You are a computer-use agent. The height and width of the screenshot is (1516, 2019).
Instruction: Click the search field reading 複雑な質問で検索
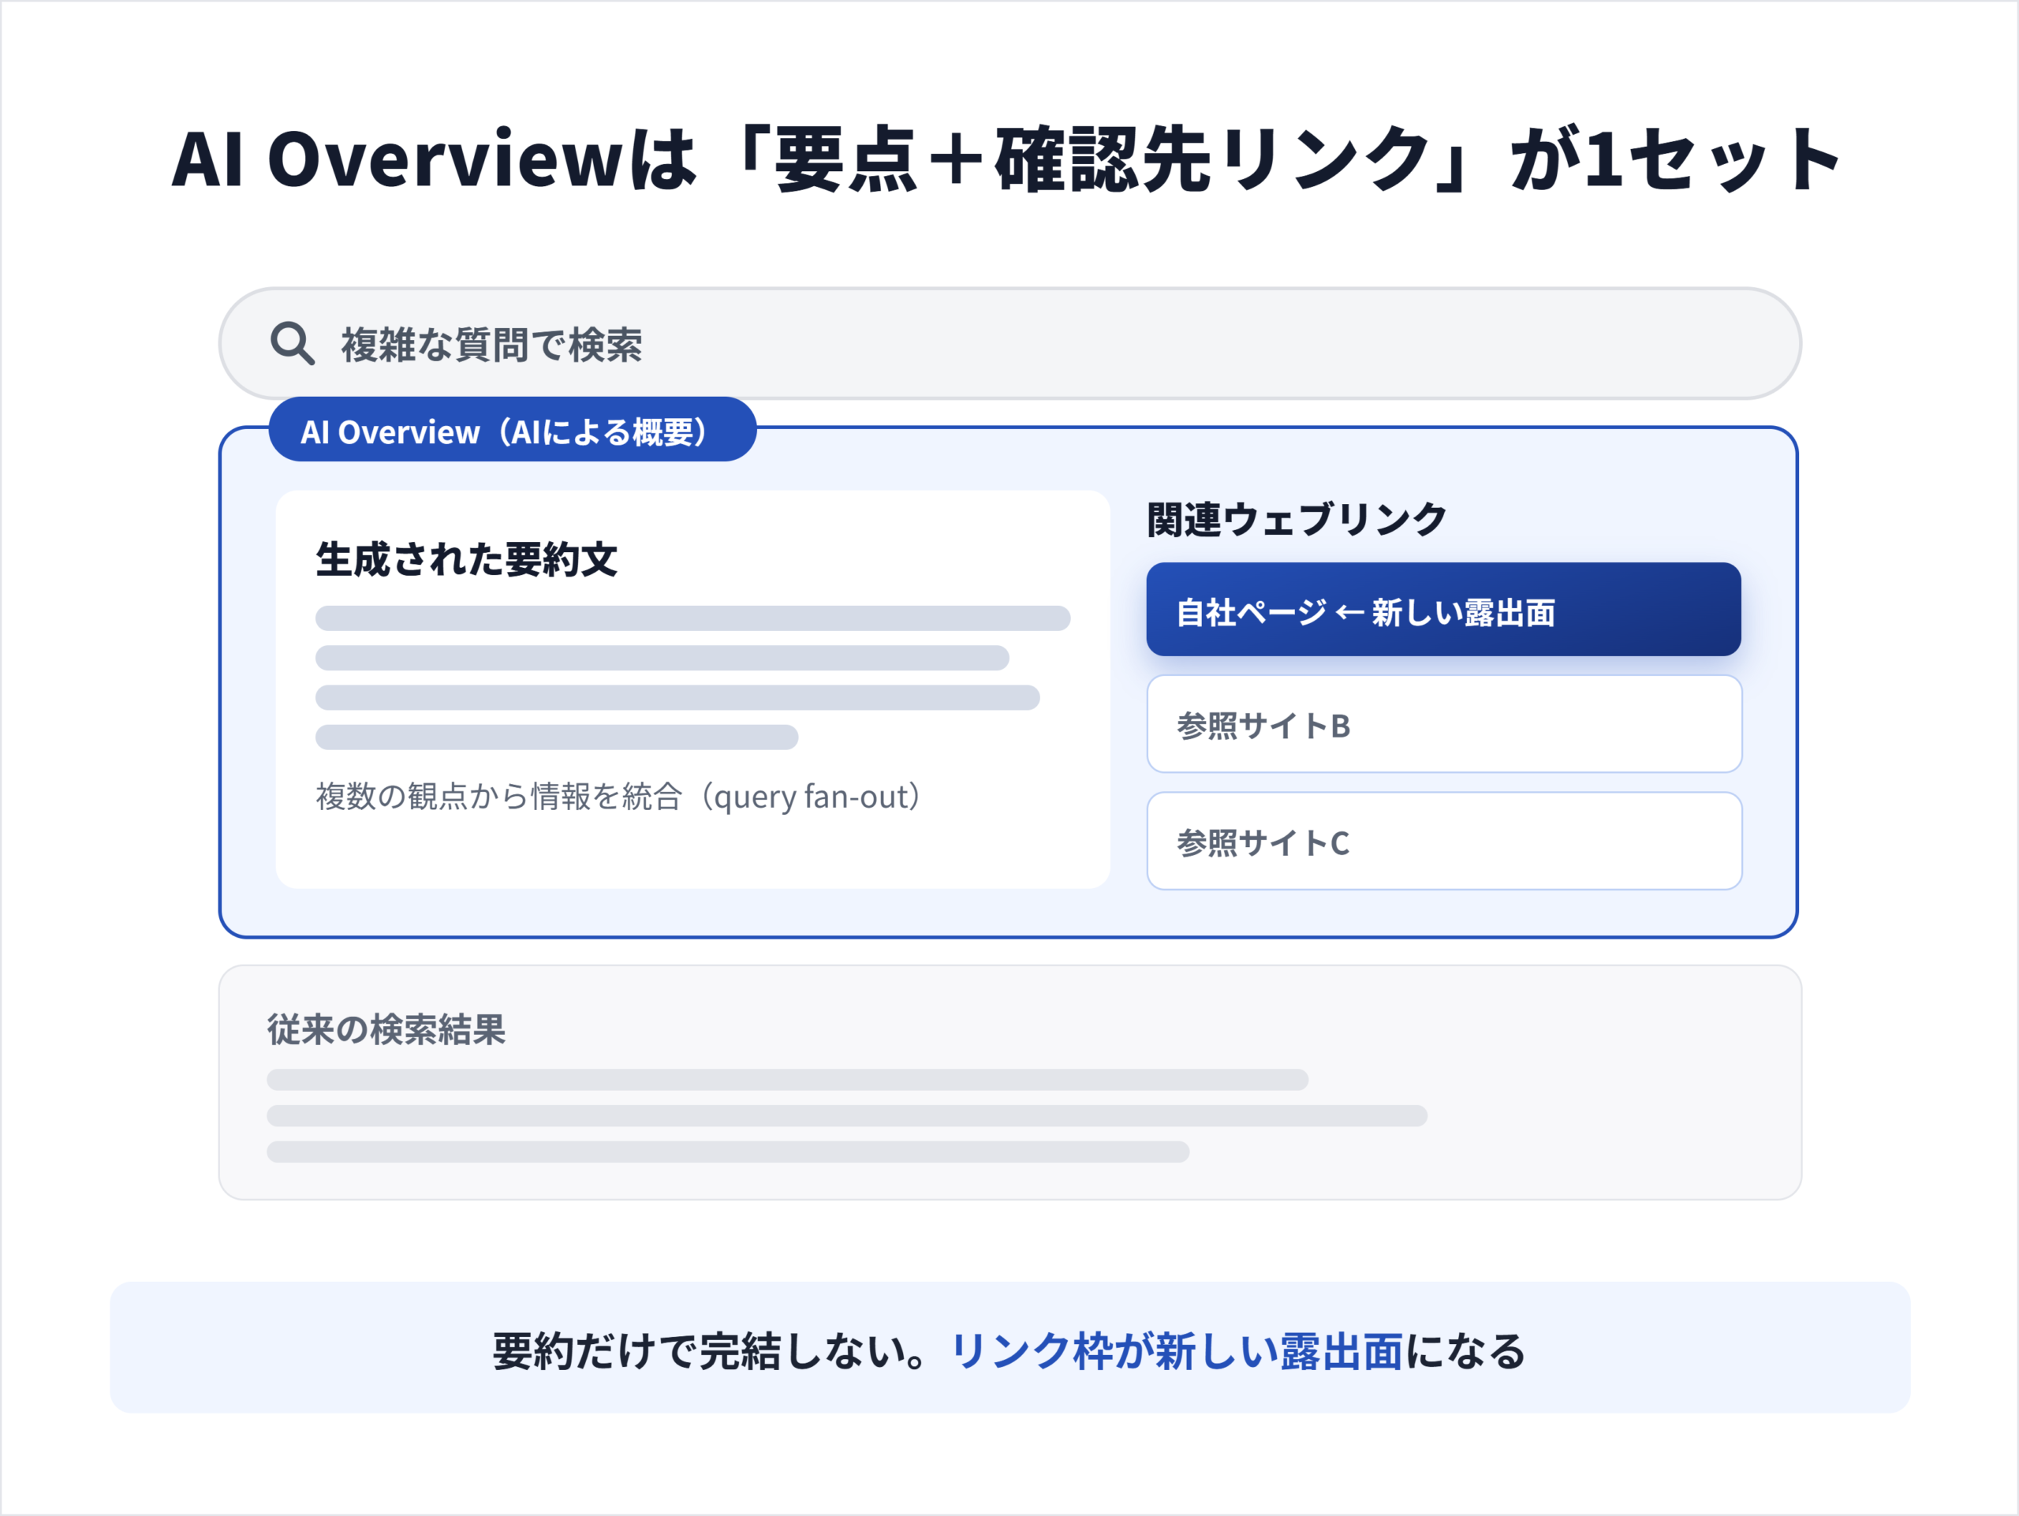tap(1009, 344)
